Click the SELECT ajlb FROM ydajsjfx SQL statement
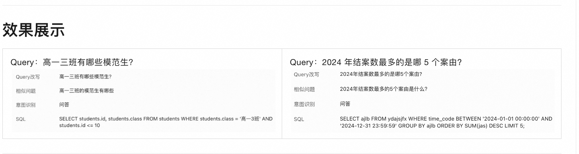The height and width of the screenshot is (154, 579). pos(446,122)
